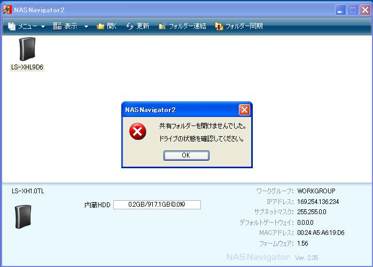Expand the 表示 dropdown arrow
The height and width of the screenshot is (267, 373).
[87, 27]
